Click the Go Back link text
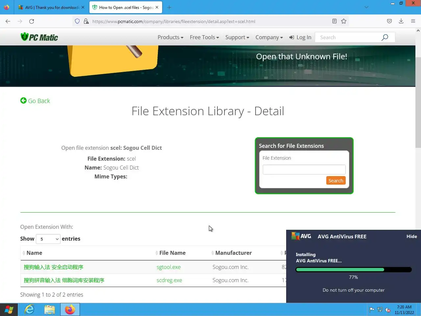 pyautogui.click(x=39, y=101)
